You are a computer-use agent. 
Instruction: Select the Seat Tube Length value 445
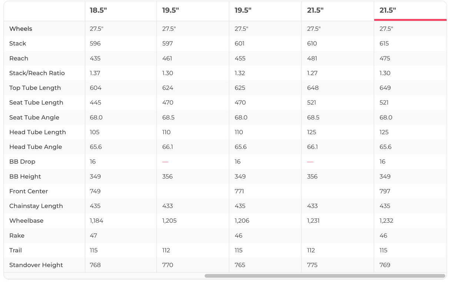(x=95, y=103)
